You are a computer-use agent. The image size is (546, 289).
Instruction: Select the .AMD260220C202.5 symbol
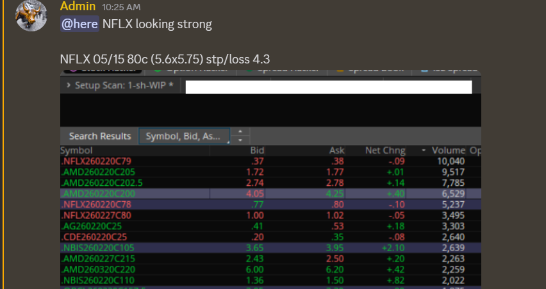click(x=101, y=183)
